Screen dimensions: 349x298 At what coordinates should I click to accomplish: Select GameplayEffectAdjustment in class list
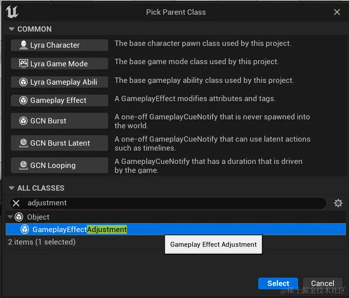coord(176,229)
